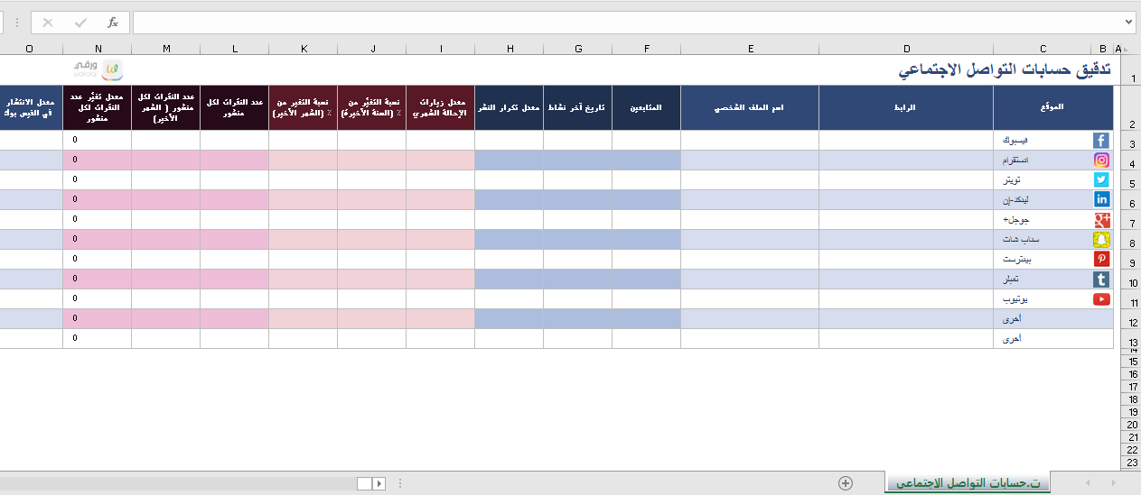Expand the formula bar with the chevron
This screenshot has width=1141, height=495.
pyautogui.click(x=1129, y=23)
